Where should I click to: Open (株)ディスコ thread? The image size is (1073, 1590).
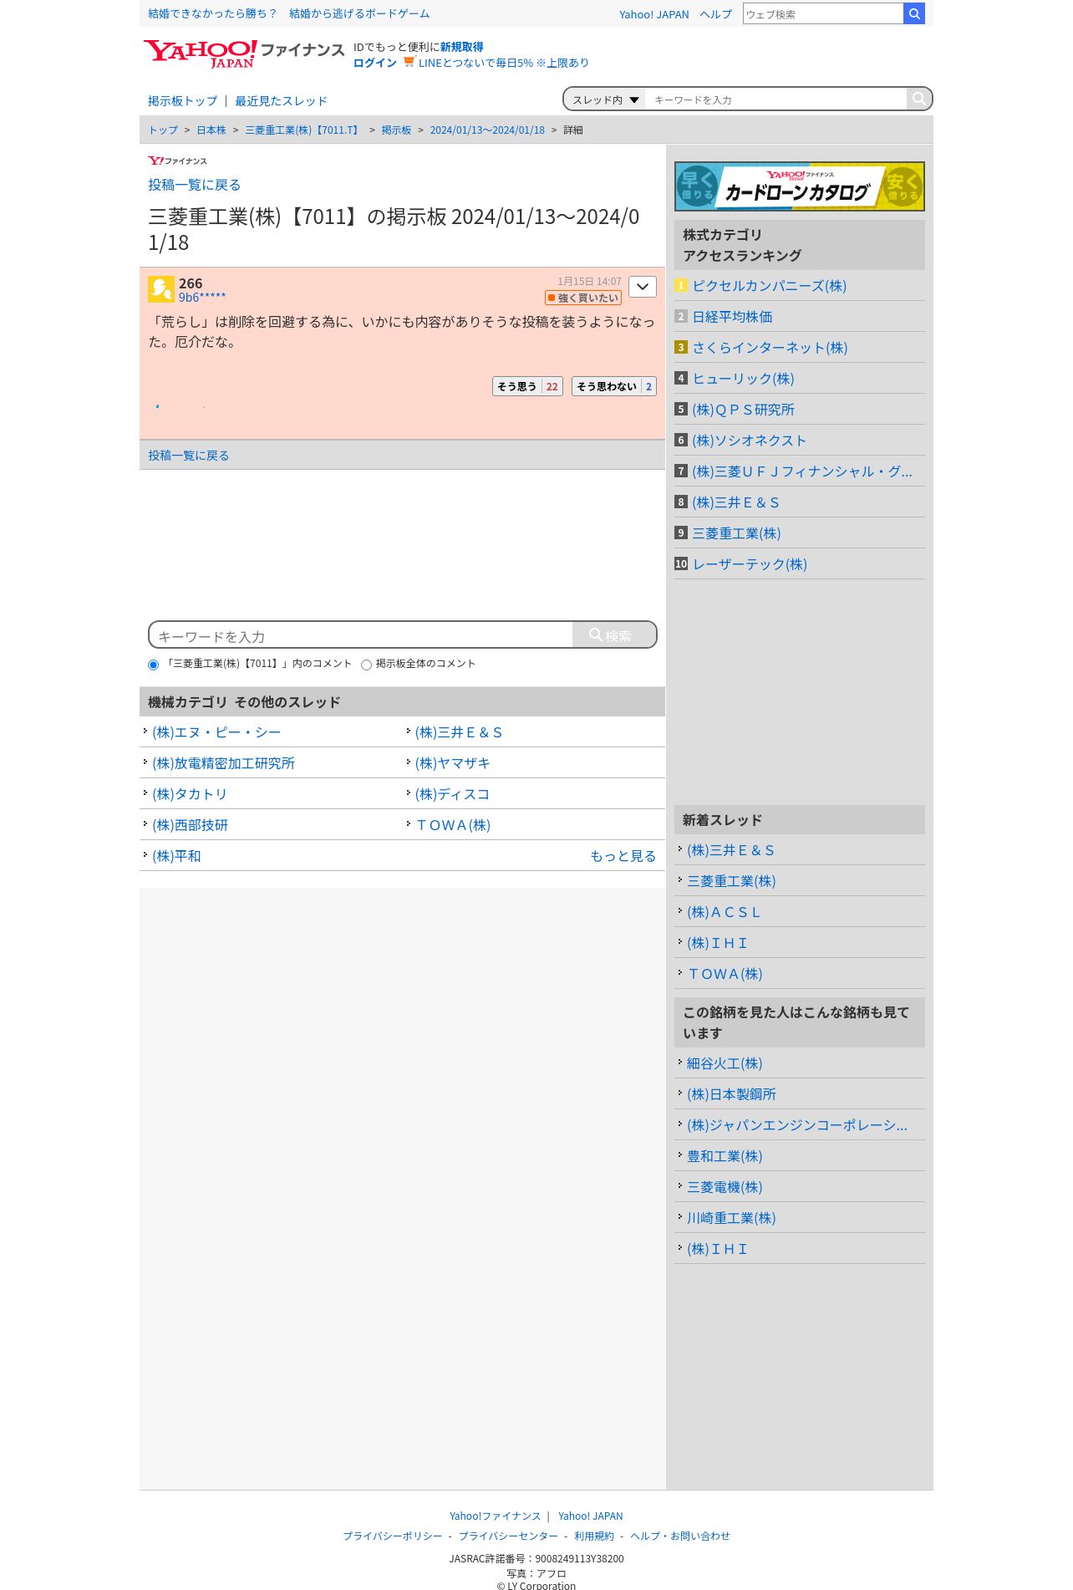click(x=452, y=794)
